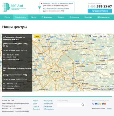The image size is (114, 116).
Task: Open the Оборудование menu item
Action: click(103, 17)
